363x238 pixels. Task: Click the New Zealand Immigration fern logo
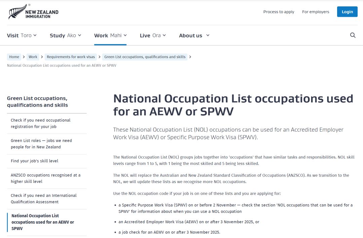coord(33,12)
